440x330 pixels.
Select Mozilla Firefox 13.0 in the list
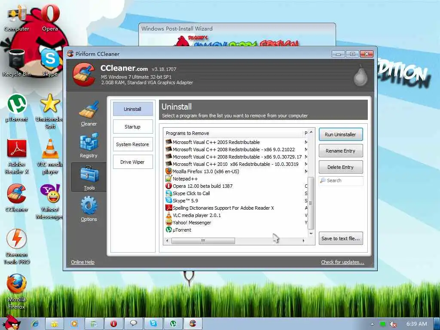[236, 171]
